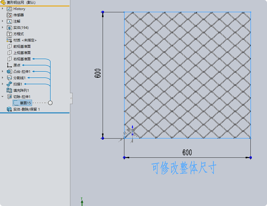
Task: Click the 可修改整体尺寸 annotation text
Action: point(184,168)
